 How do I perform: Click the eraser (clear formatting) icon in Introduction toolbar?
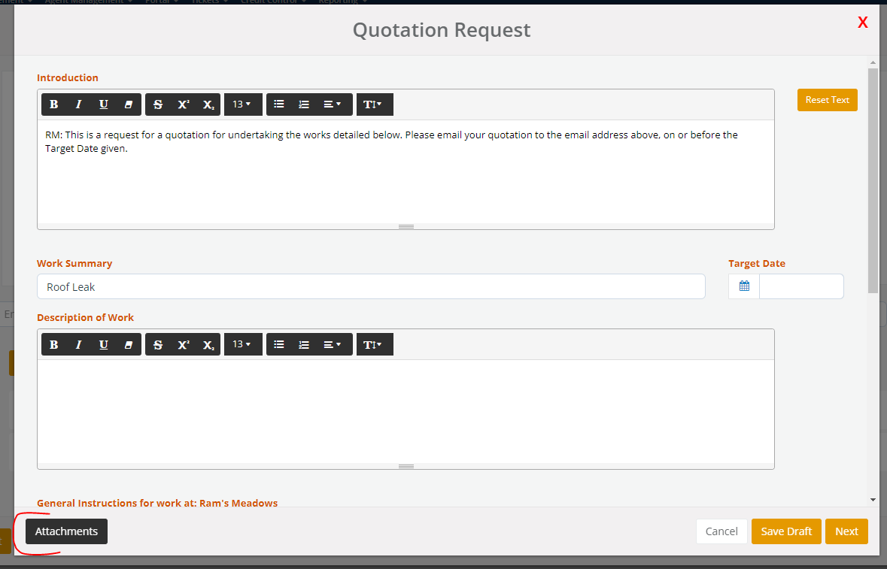(129, 104)
